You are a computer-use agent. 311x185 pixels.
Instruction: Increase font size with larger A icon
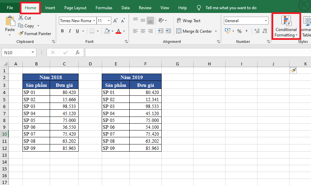(x=115, y=21)
